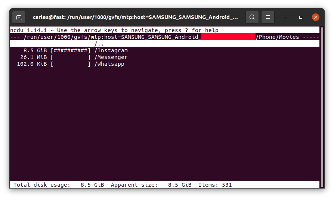The height and width of the screenshot is (199, 334).
Task: Click the 26.1 MiB size value
Action: pos(34,57)
